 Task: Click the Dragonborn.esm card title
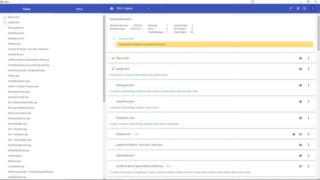pyautogui.click(x=125, y=118)
